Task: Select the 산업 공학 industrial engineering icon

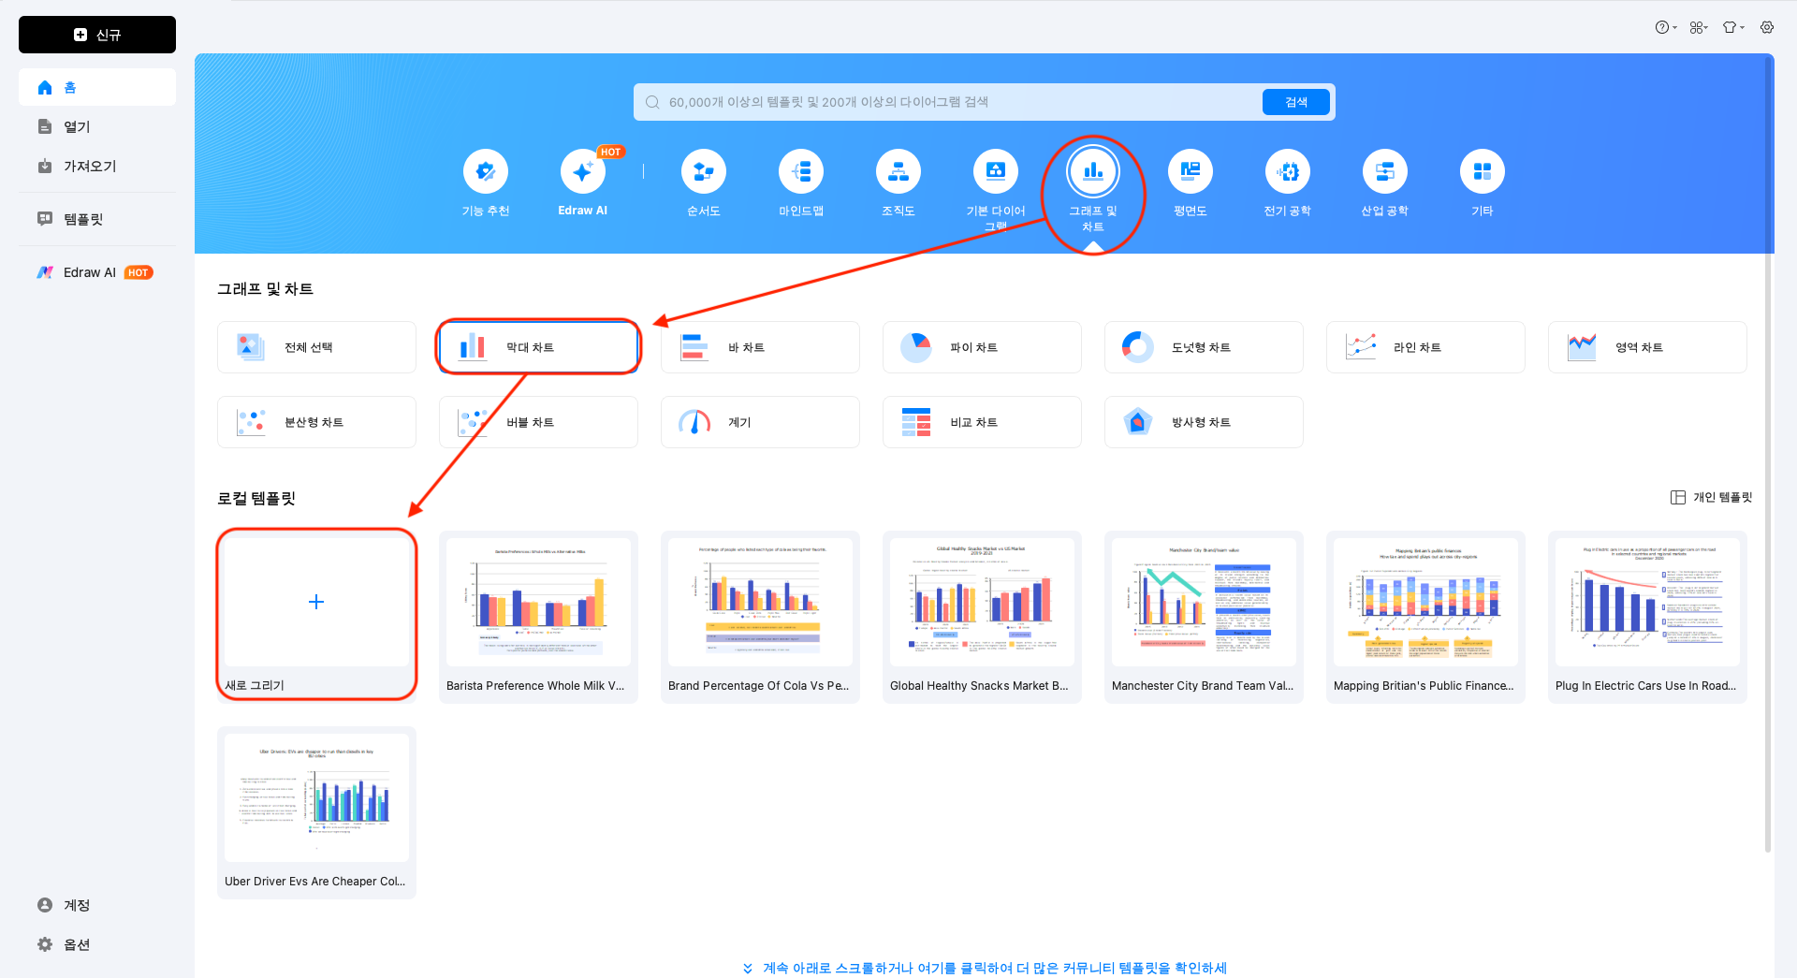Action: (x=1384, y=172)
